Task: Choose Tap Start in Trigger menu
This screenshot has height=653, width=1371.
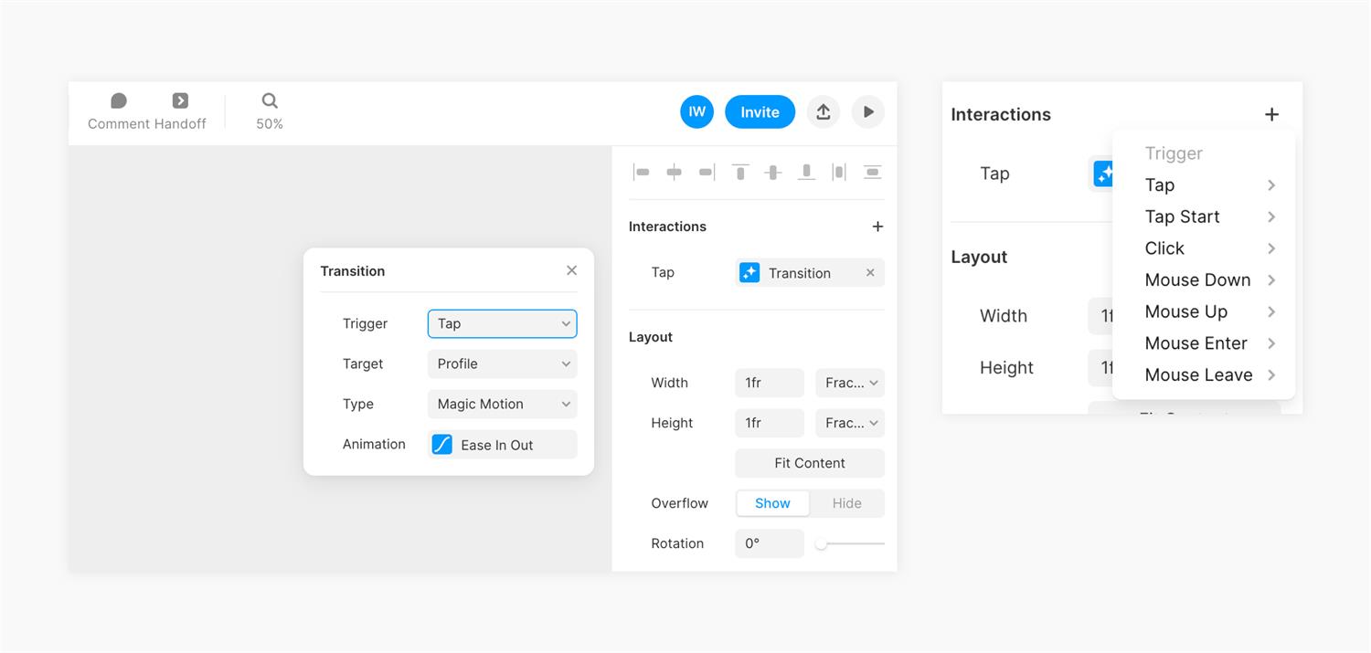Action: pos(1204,216)
